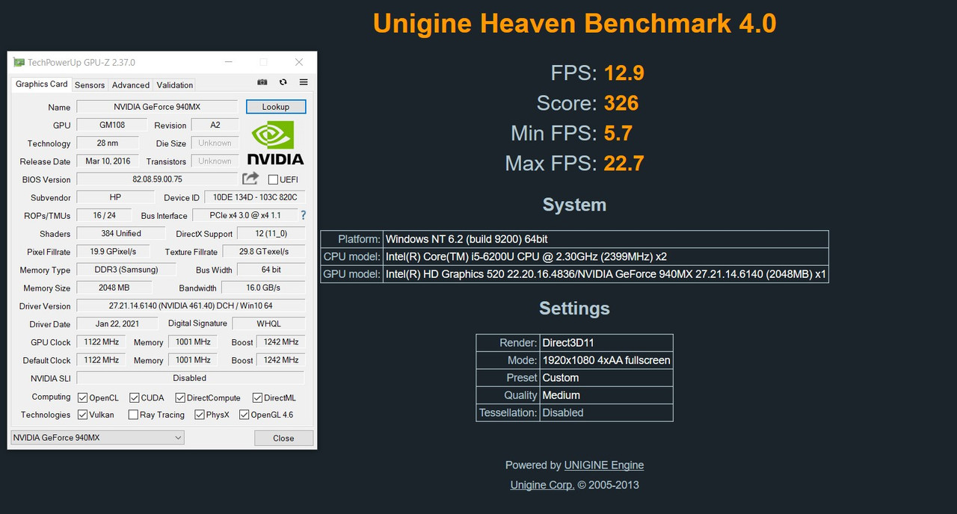Click the Name field NVIDIA GeForce 940MX

(157, 107)
